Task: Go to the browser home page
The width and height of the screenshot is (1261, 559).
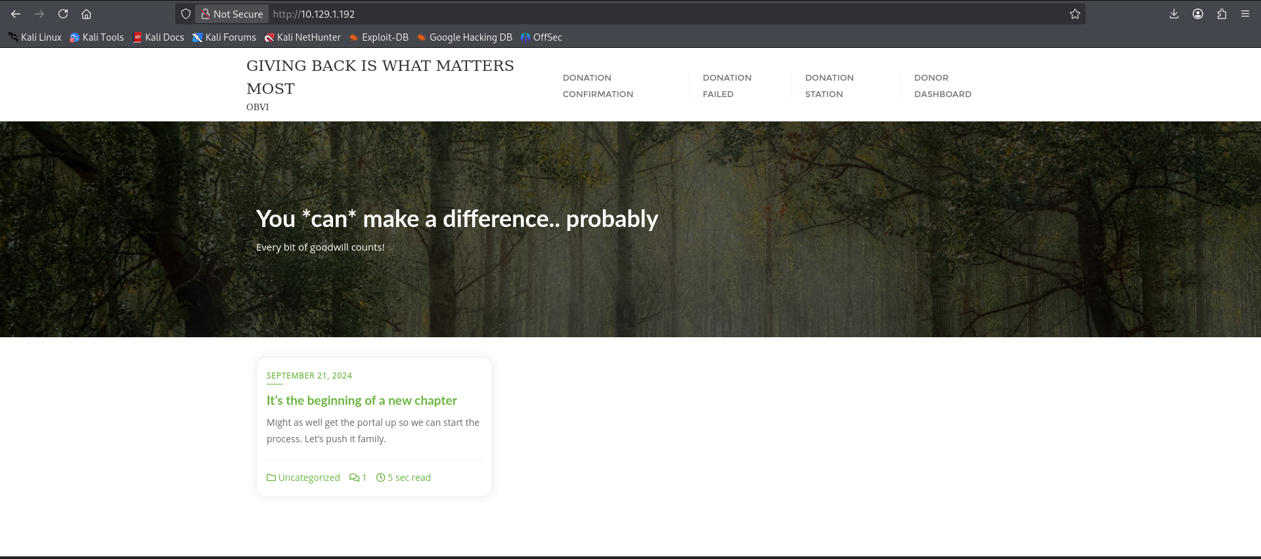Action: click(x=86, y=14)
